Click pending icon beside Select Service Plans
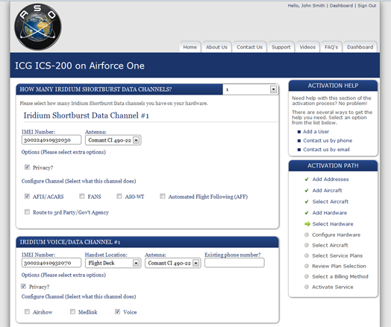391x327 pixels. coord(307,255)
